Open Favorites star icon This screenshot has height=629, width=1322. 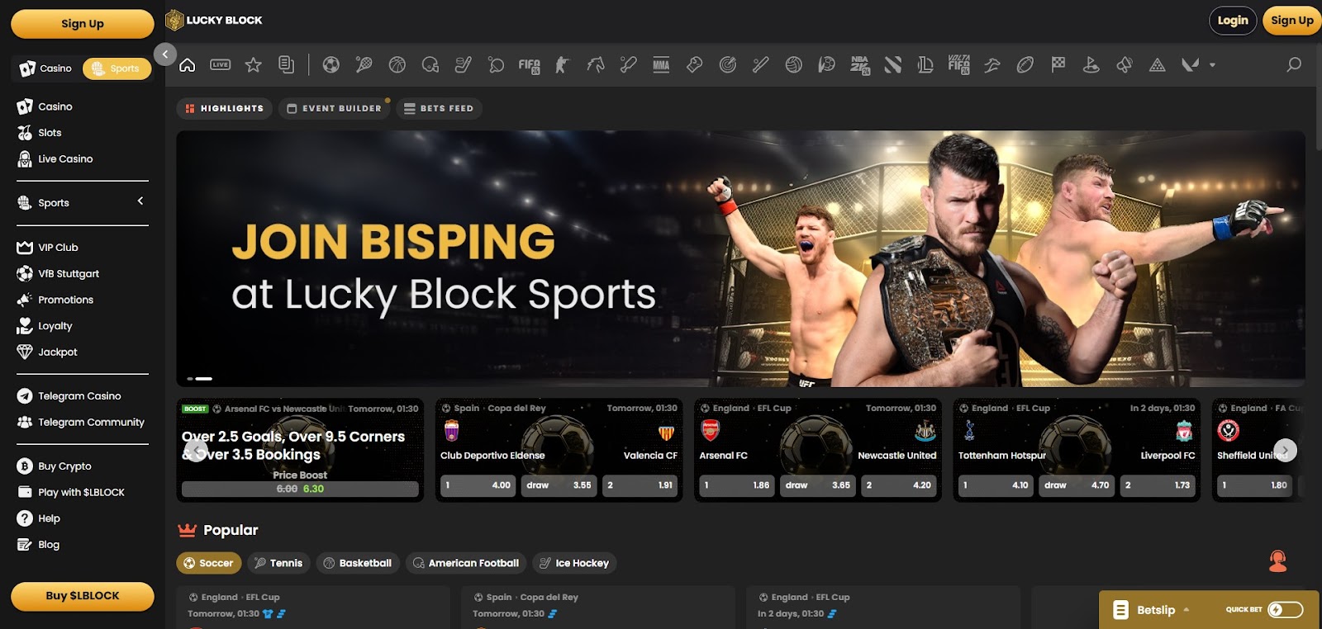[253, 64]
